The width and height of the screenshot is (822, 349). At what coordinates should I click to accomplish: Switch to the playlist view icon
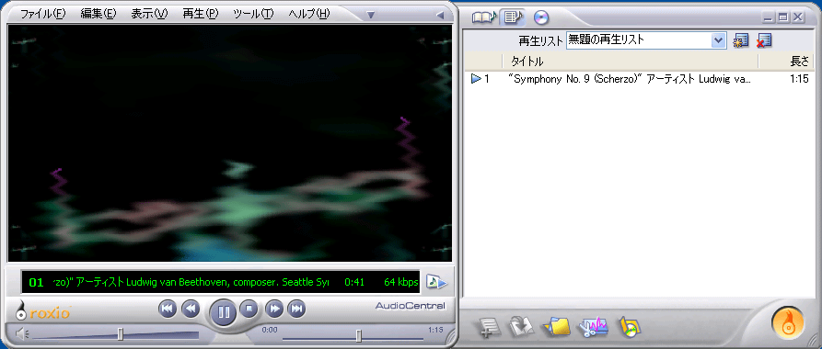coord(512,17)
